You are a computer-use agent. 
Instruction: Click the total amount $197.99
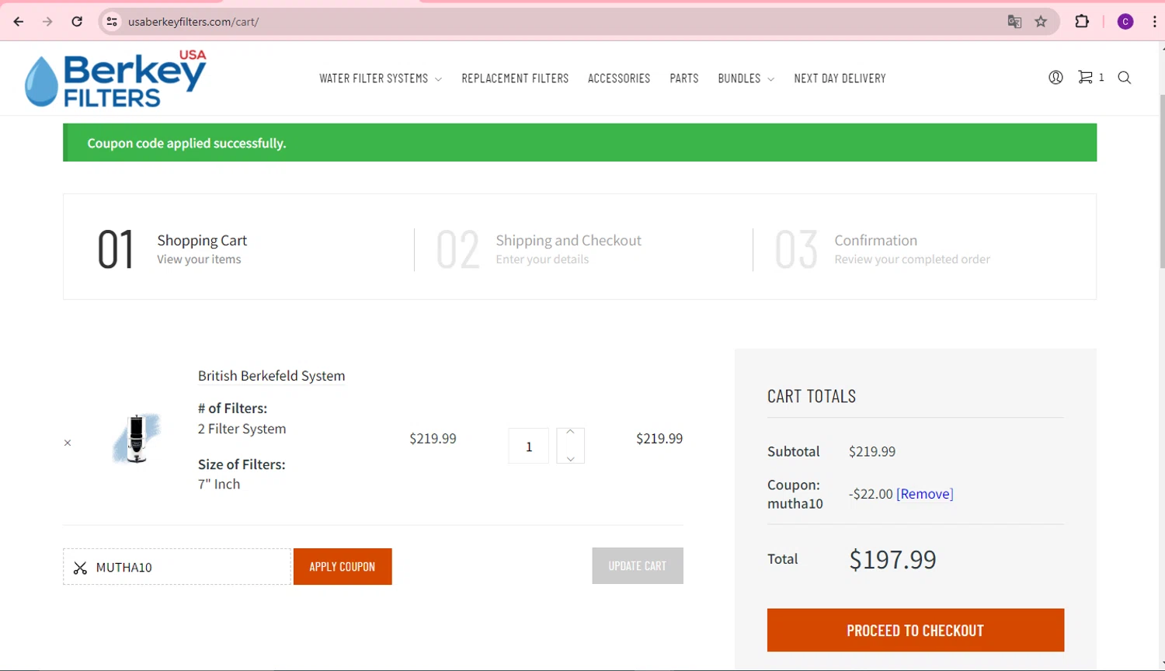pyautogui.click(x=892, y=559)
